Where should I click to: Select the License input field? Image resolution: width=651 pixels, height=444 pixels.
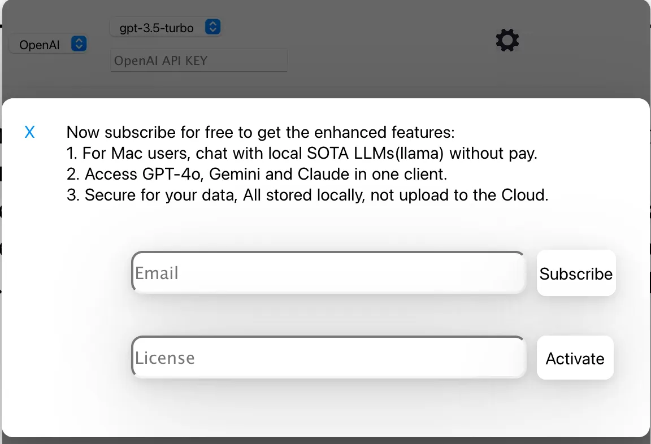[x=328, y=358]
